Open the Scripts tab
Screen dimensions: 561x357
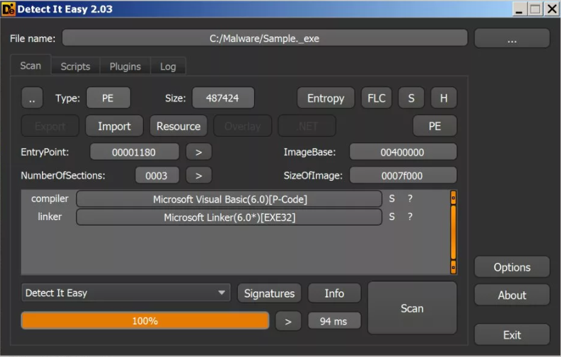coord(75,66)
